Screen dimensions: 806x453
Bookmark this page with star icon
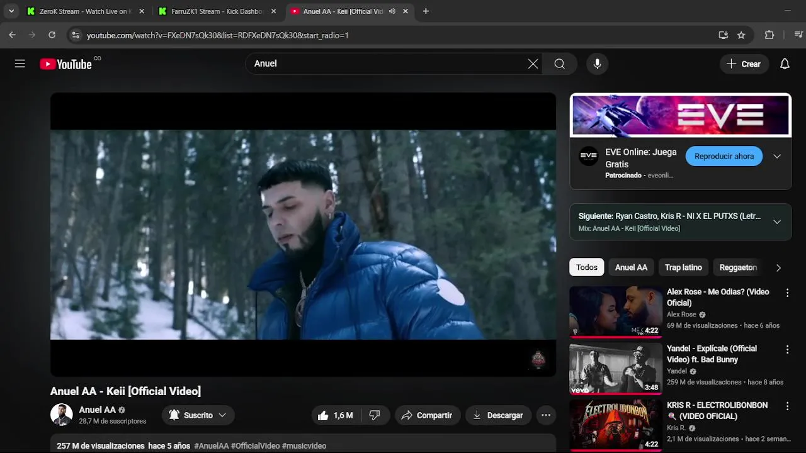[741, 35]
